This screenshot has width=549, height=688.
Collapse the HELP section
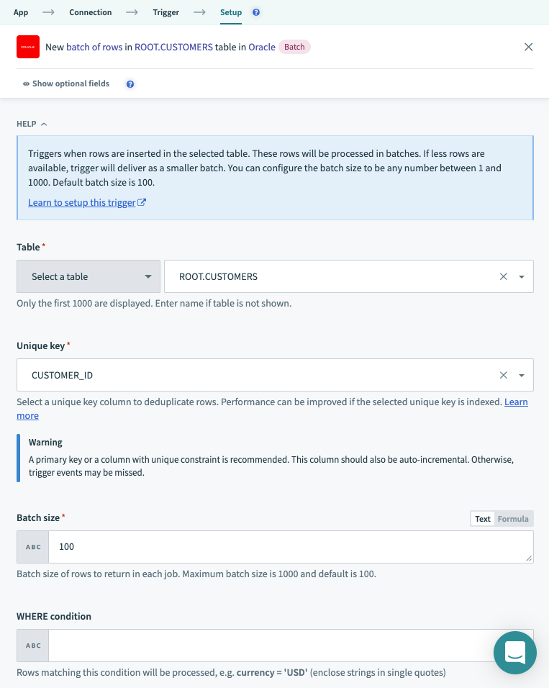click(32, 124)
